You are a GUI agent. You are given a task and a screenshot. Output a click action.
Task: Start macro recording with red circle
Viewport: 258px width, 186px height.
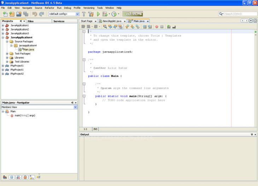157,27
